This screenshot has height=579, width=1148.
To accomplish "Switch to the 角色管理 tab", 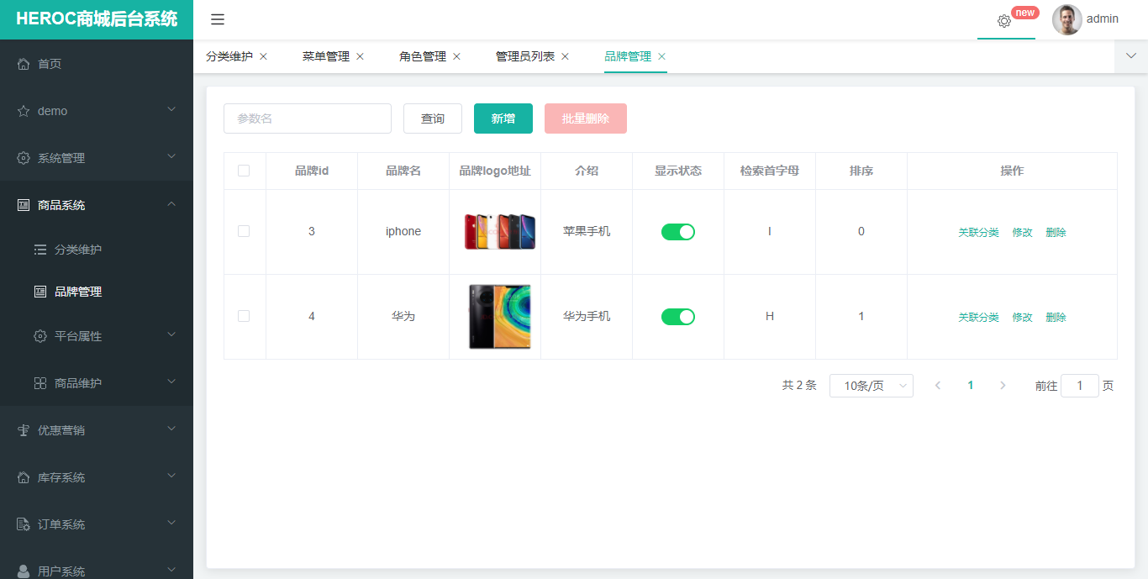I will tap(423, 56).
